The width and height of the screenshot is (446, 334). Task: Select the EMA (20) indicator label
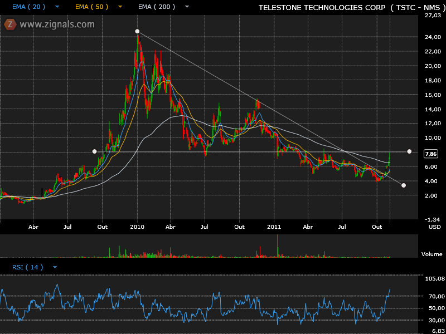[28, 7]
